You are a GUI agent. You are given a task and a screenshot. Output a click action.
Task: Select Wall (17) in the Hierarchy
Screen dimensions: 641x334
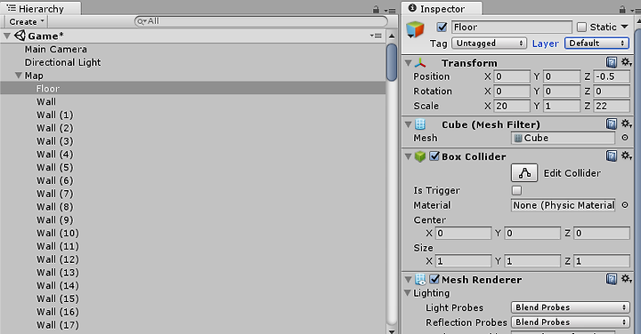pos(58,325)
